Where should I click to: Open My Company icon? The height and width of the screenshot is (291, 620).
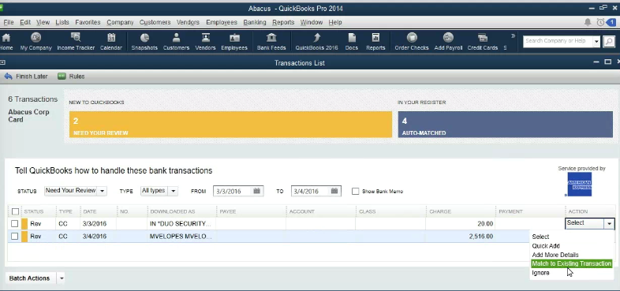[36, 42]
